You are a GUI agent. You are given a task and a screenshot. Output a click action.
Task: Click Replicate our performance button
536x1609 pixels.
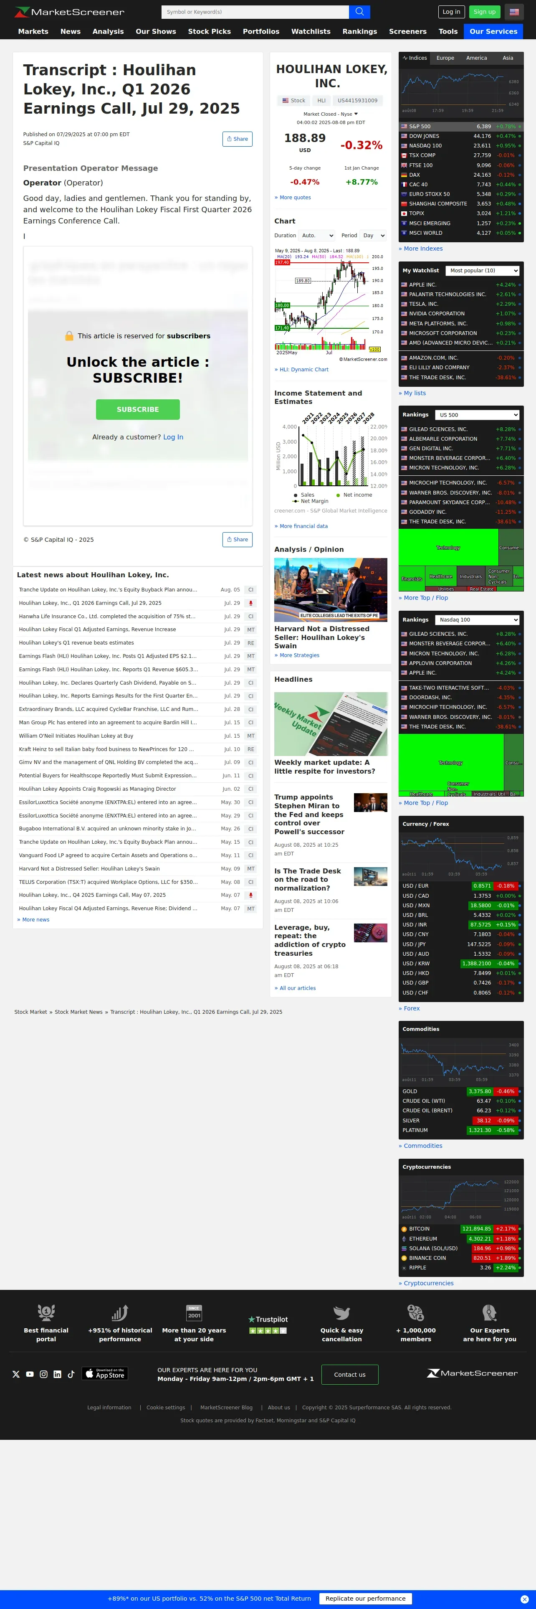[x=366, y=1599]
